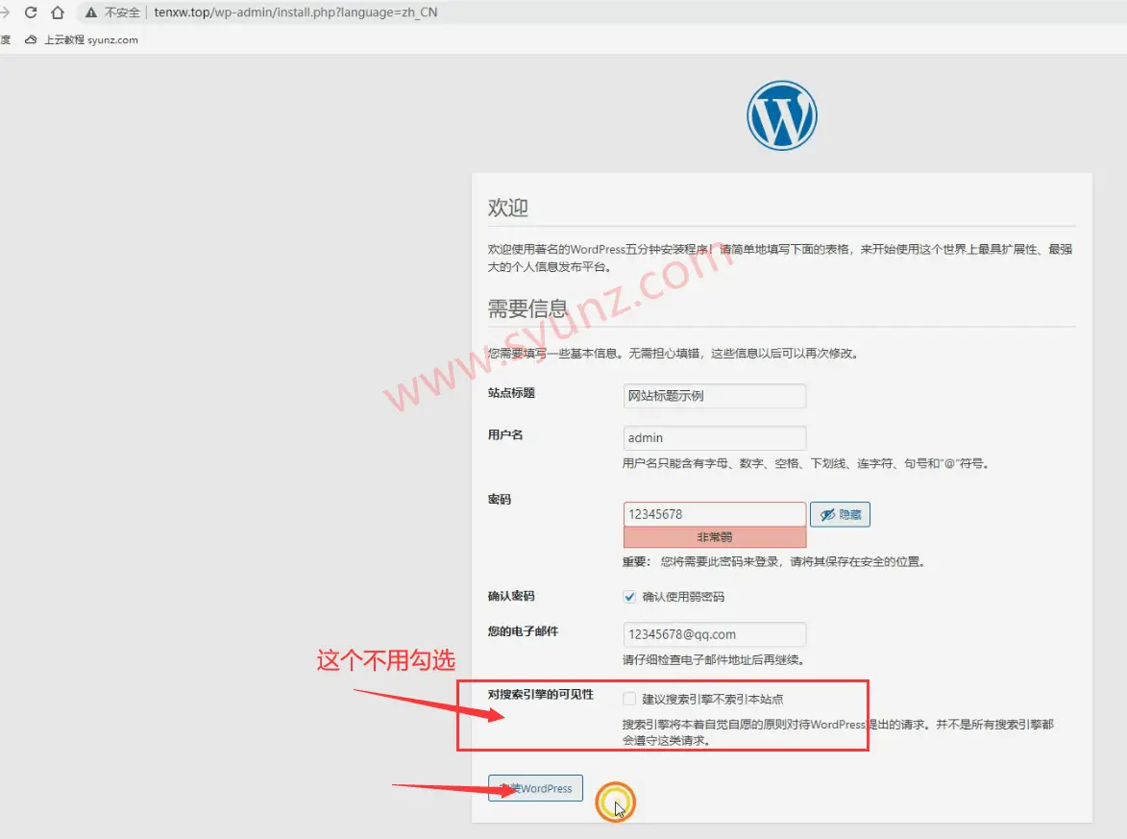Click the browser home icon
Screen dimensions: 1127x839
pos(56,12)
